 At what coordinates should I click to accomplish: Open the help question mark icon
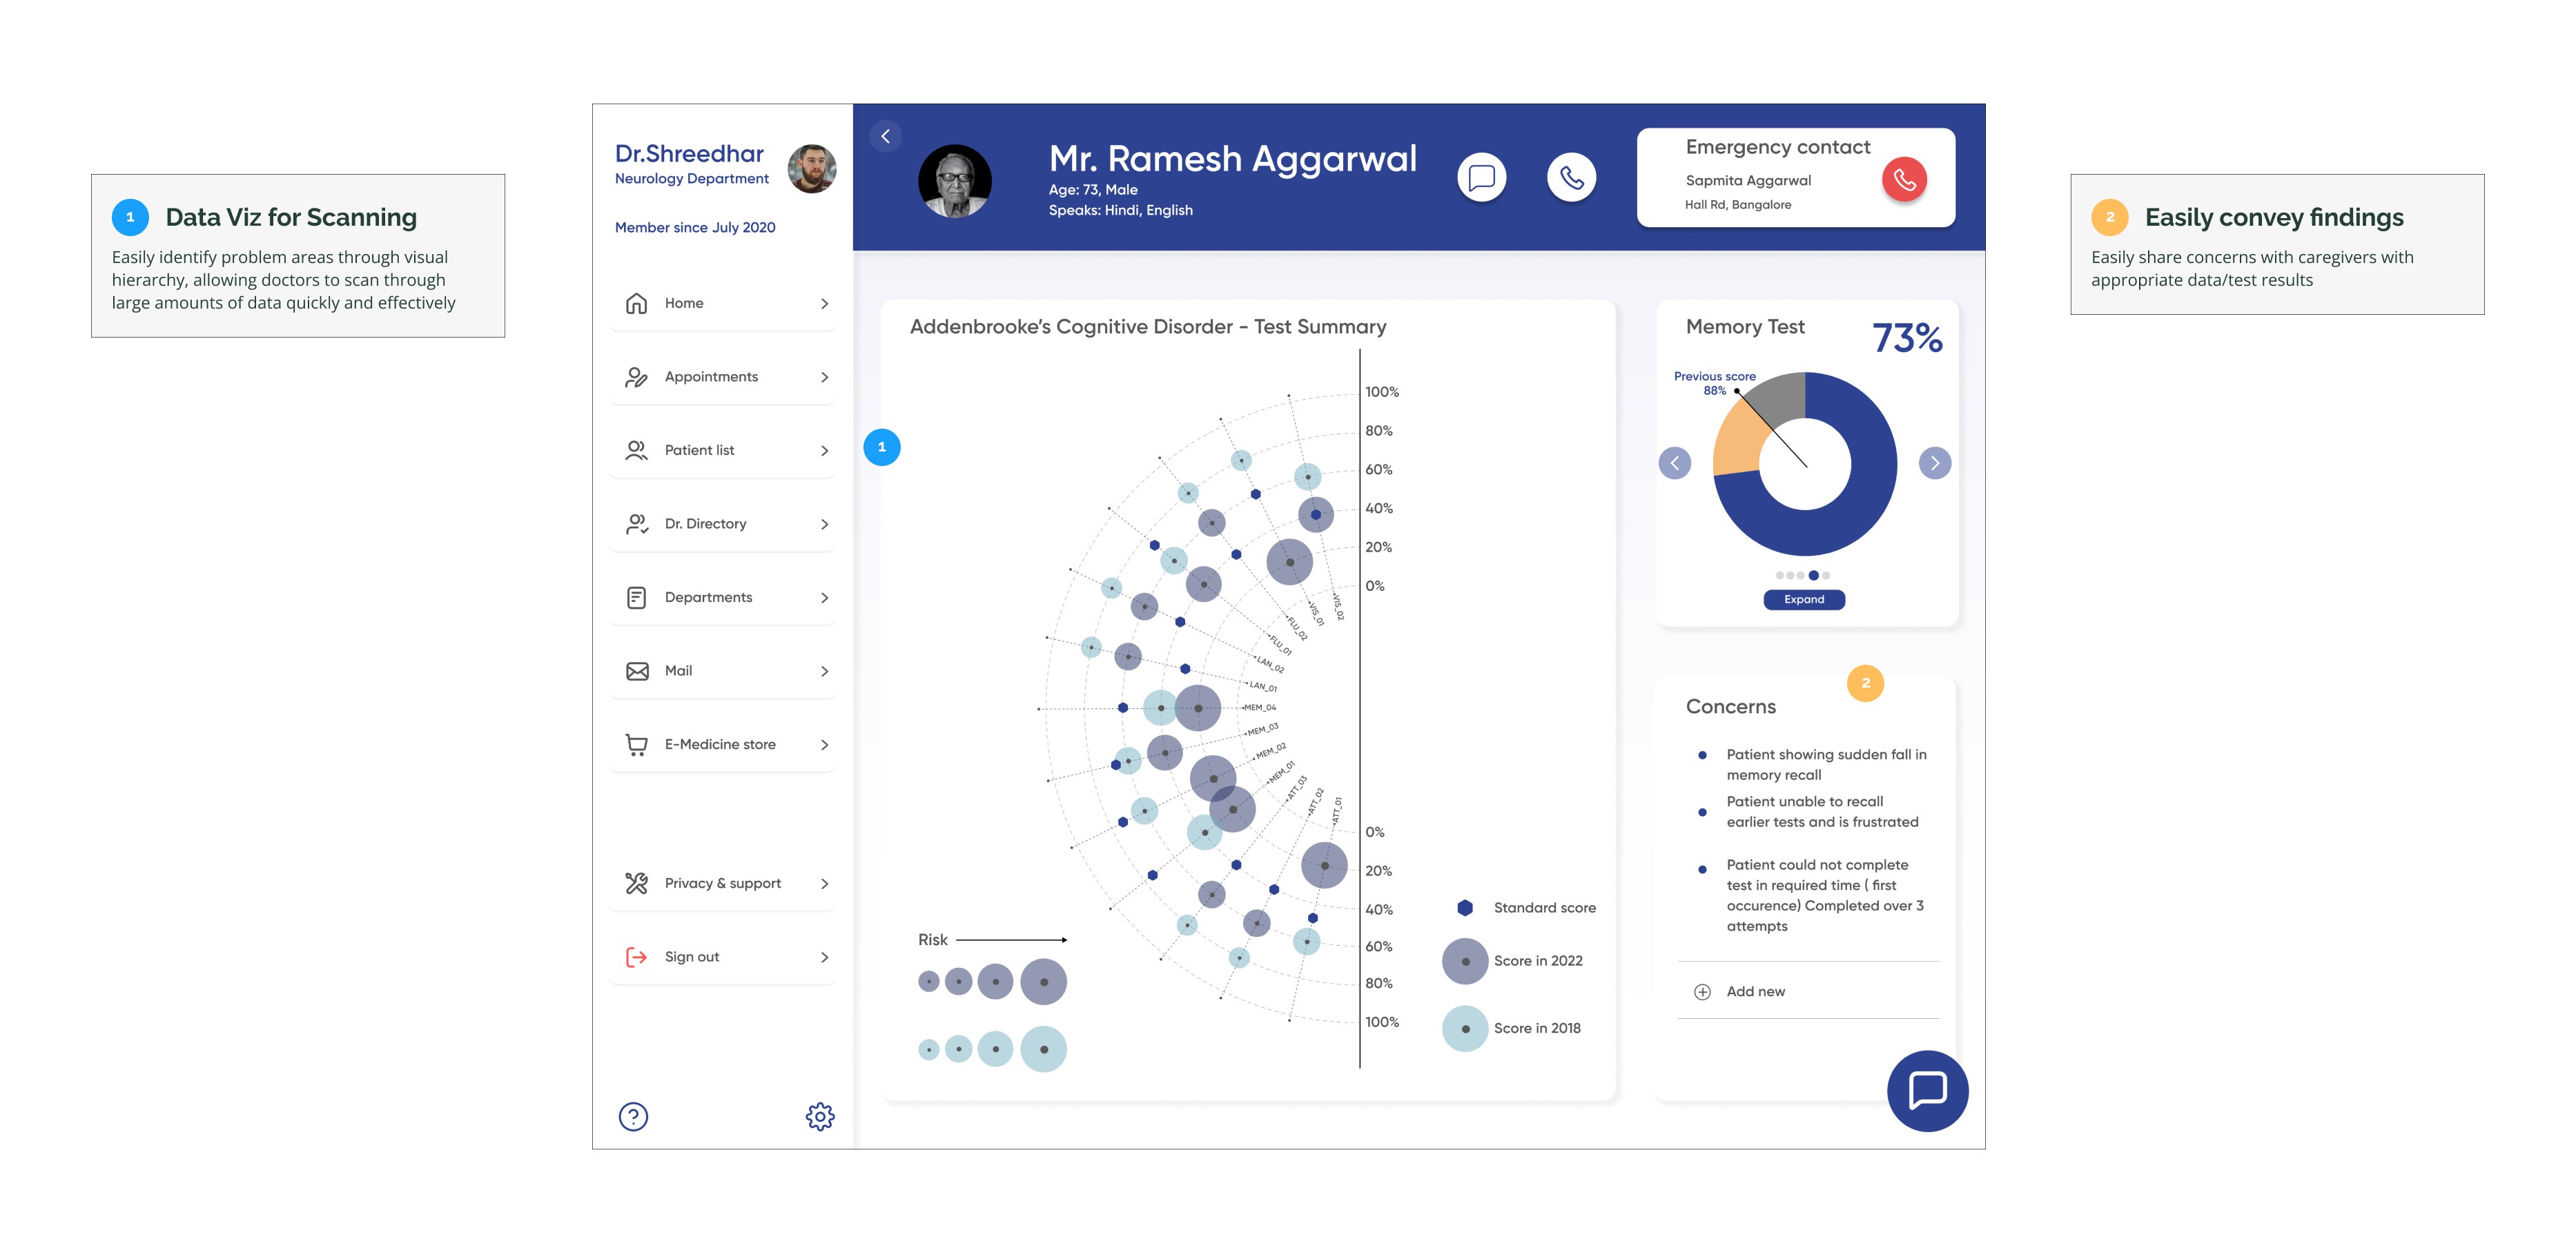[633, 1116]
